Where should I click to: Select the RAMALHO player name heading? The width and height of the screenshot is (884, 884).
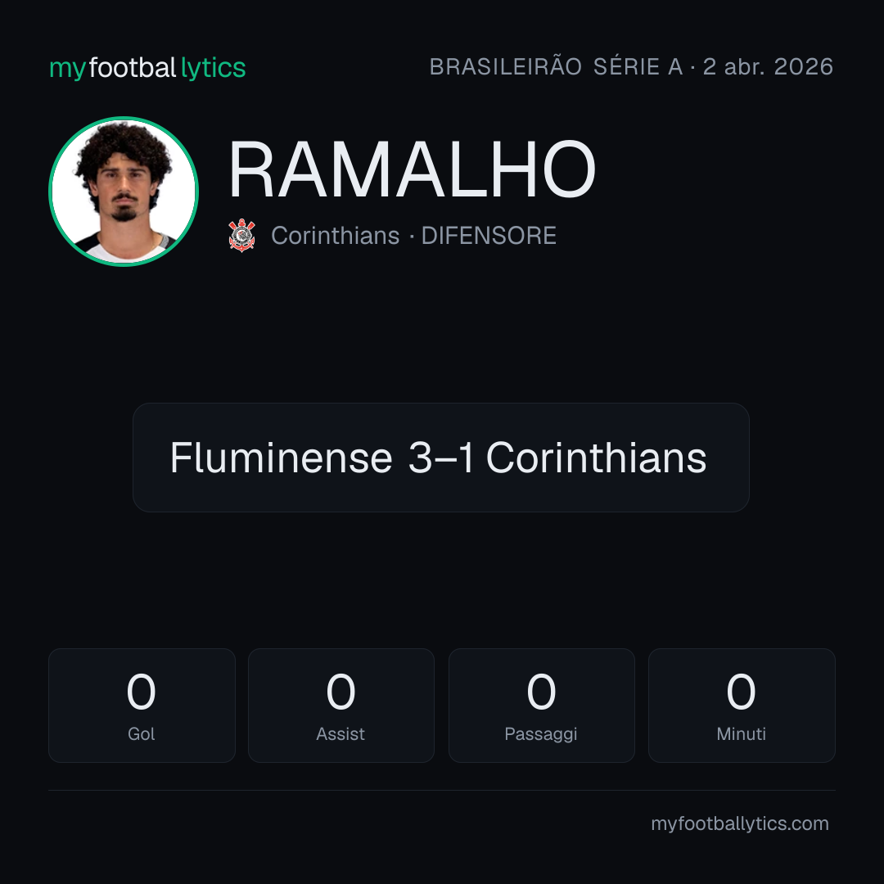click(412, 169)
